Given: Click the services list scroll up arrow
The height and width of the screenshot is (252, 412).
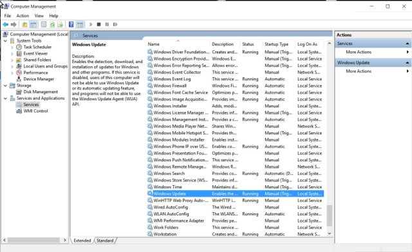Looking at the screenshot, I should coord(330,44).
